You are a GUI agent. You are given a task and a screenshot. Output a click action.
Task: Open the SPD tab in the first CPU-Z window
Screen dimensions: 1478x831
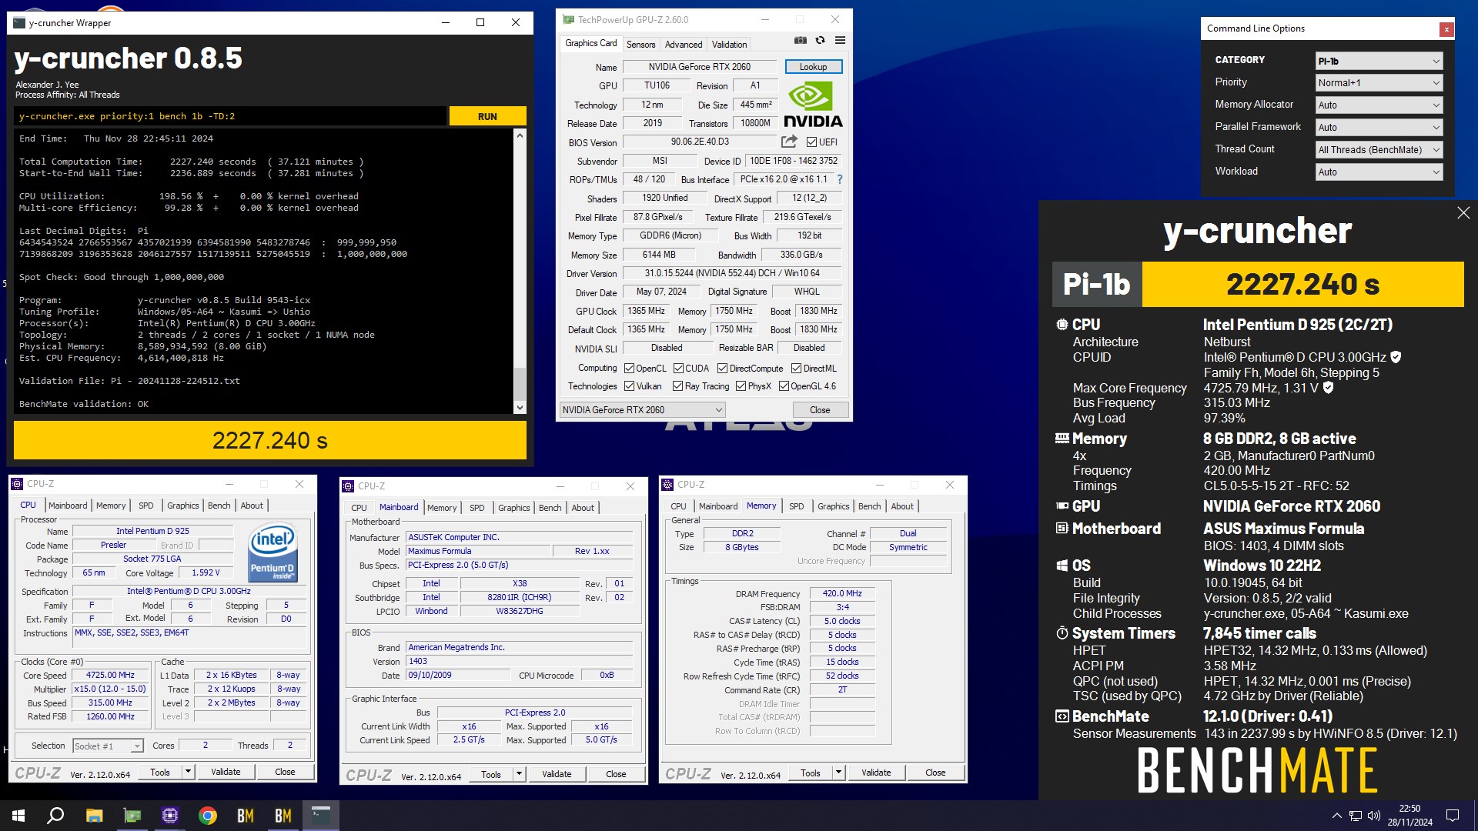pos(146,506)
